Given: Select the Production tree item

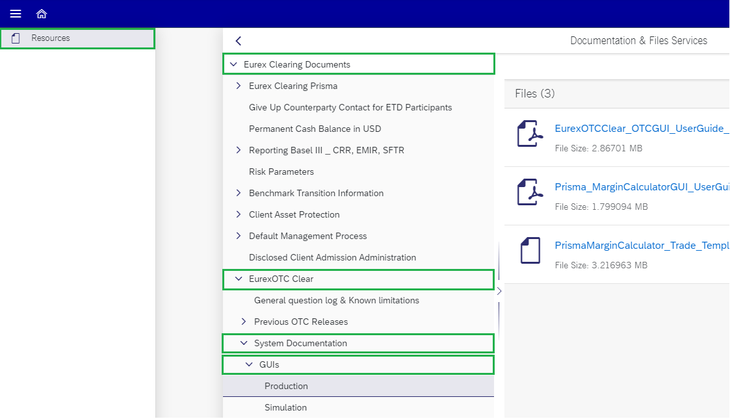Looking at the screenshot, I should pos(358,386).
